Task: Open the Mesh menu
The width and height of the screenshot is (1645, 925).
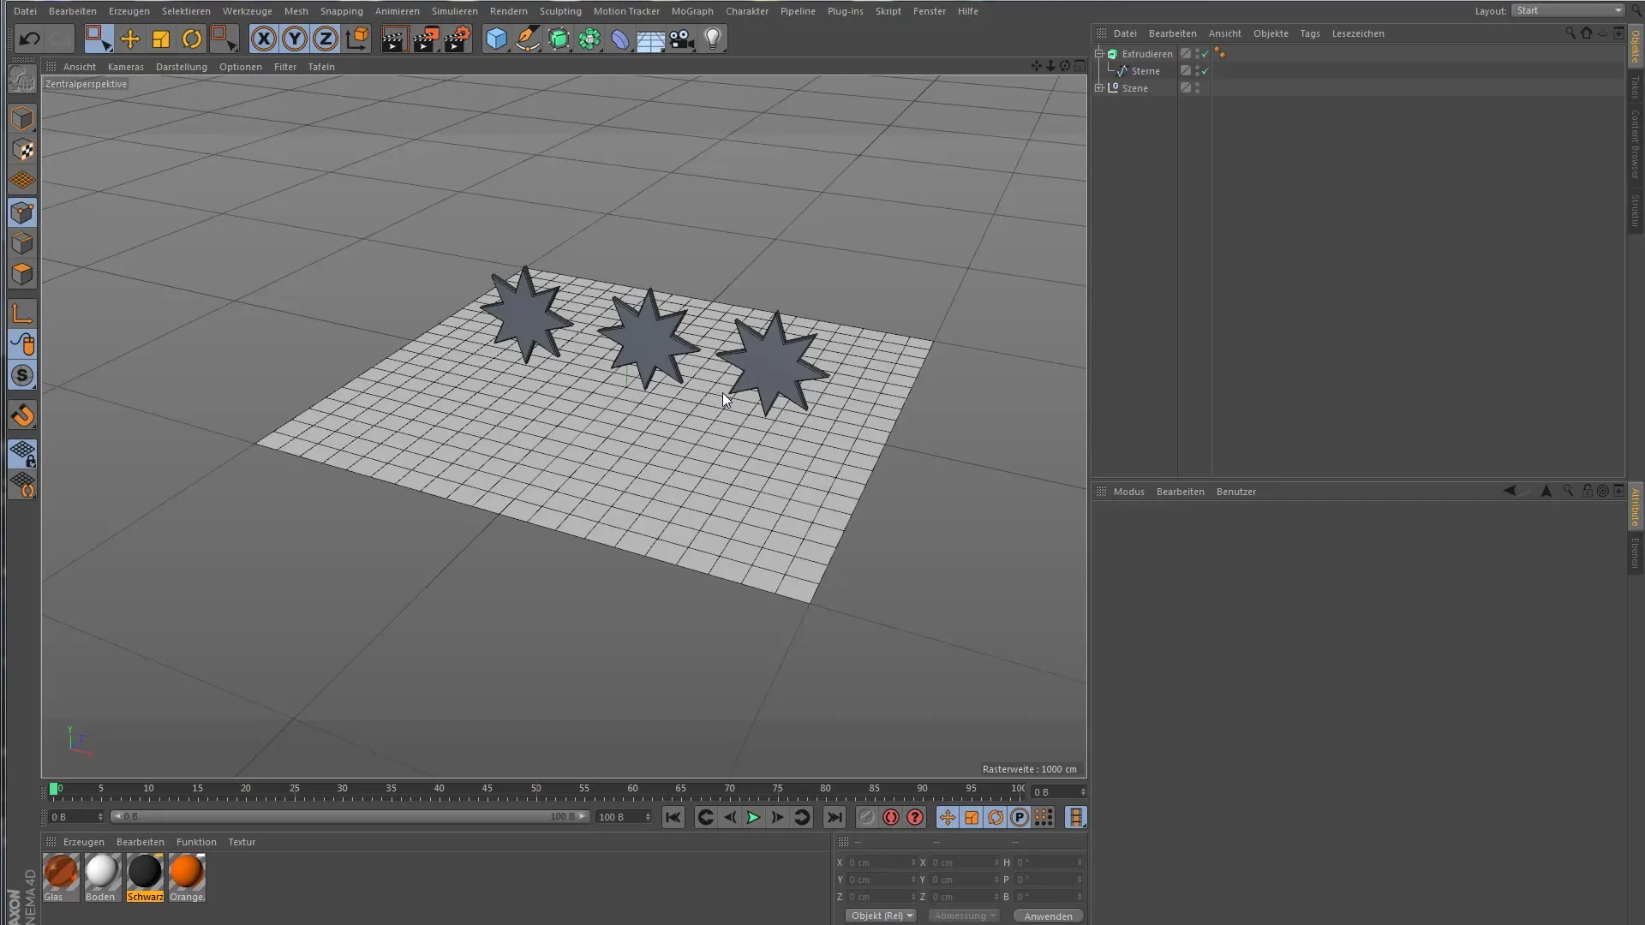Action: (x=296, y=11)
